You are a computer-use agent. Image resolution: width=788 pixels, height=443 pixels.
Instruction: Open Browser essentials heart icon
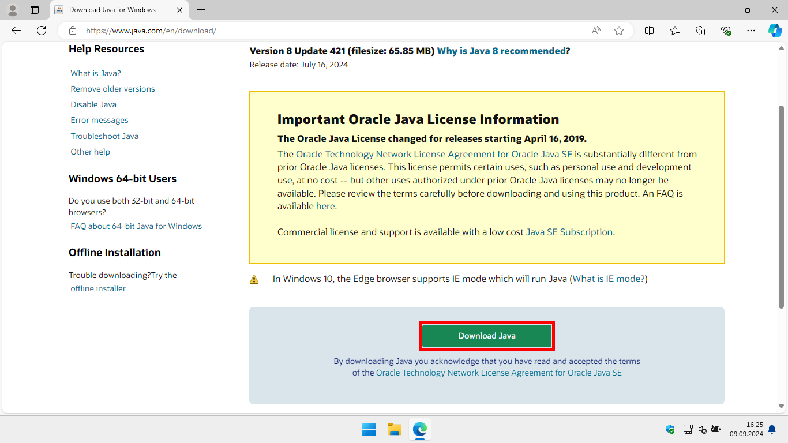coord(726,31)
